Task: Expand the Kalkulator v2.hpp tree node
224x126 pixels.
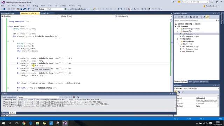Action: (181, 36)
